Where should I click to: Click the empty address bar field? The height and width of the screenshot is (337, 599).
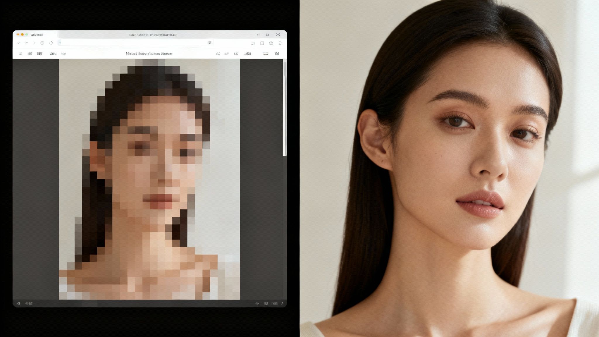132,43
